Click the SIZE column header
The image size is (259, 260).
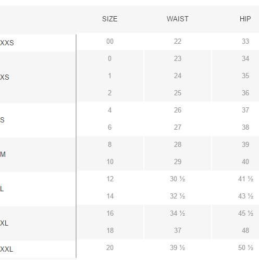click(x=110, y=19)
